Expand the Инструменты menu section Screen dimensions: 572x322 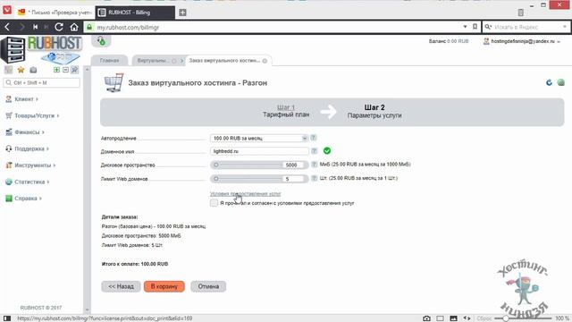pos(30,165)
